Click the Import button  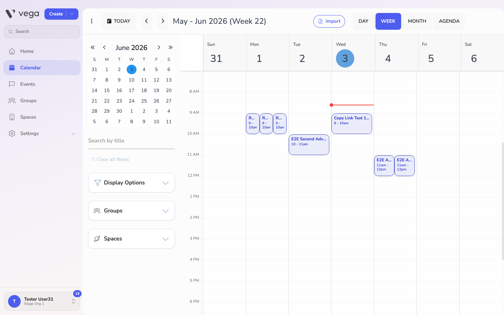tap(329, 21)
